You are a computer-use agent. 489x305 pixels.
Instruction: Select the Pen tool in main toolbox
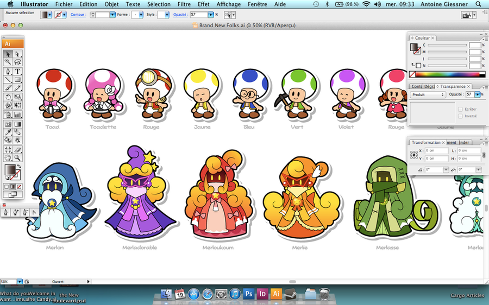click(8, 71)
